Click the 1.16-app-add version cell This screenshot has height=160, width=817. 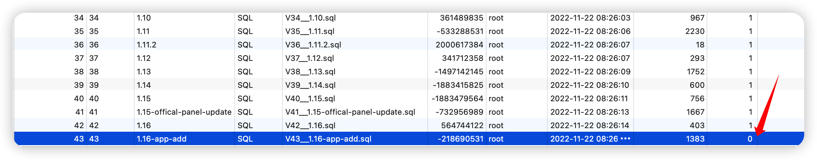click(161, 139)
